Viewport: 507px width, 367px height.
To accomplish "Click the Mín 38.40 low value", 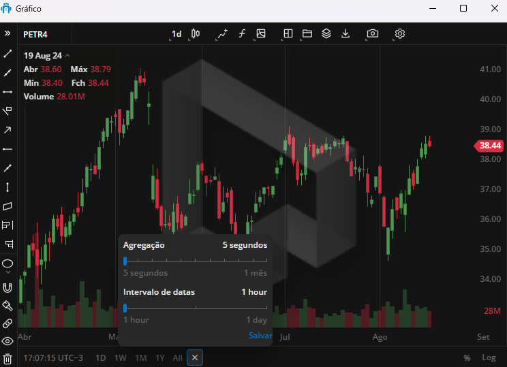I will click(43, 83).
